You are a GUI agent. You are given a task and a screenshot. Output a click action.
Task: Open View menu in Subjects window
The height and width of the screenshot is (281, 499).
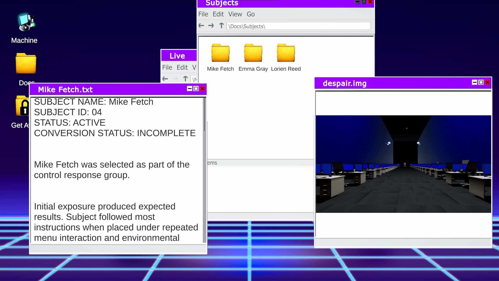pos(235,14)
